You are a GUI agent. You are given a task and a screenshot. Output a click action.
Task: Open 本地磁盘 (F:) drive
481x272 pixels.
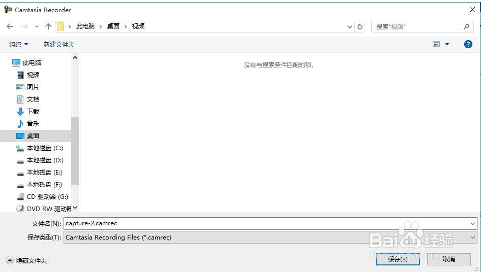coord(39,185)
